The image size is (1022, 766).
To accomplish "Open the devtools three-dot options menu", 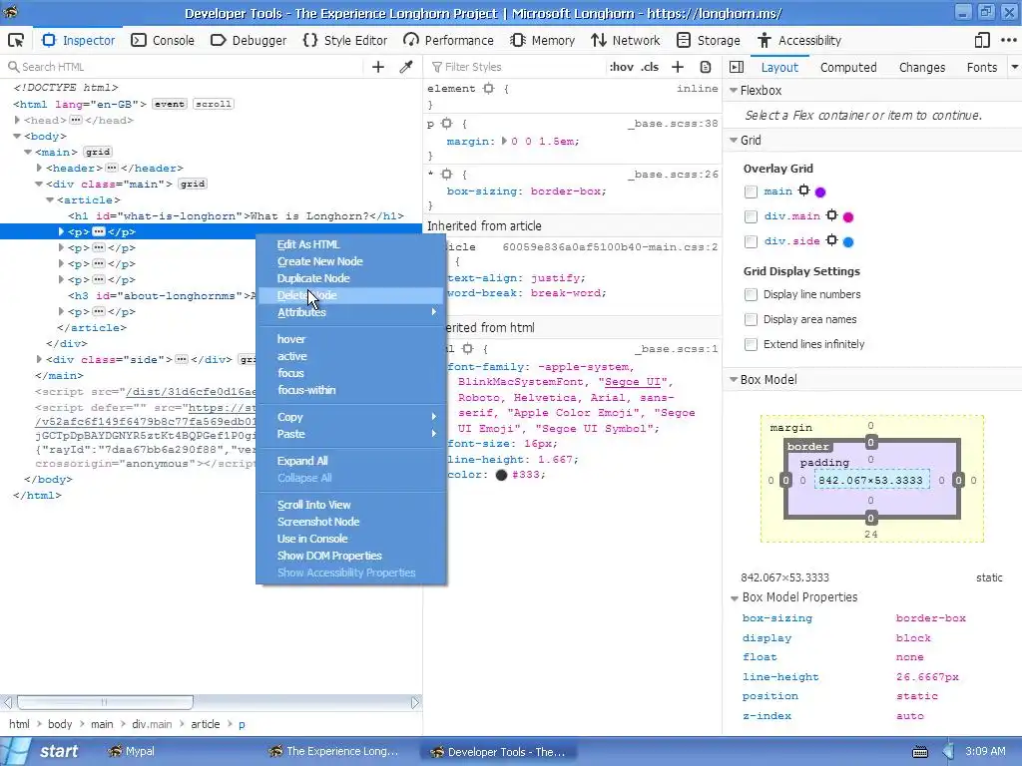I will [x=1008, y=40].
